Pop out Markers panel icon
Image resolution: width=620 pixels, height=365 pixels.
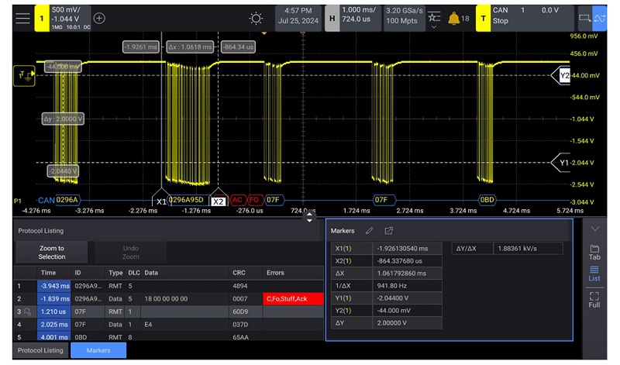pyautogui.click(x=389, y=231)
